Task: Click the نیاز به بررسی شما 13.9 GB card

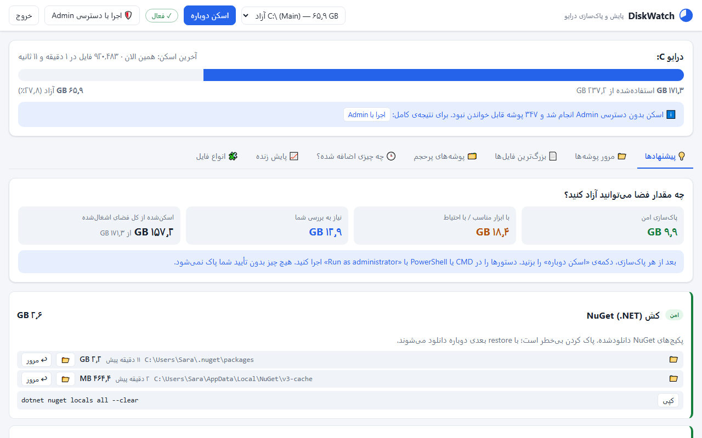Action: click(267, 226)
